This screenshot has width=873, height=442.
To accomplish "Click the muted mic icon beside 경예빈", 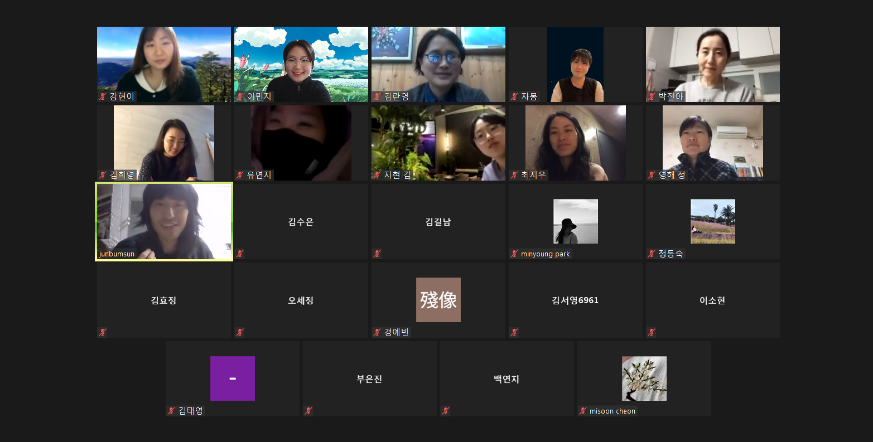I will point(377,332).
